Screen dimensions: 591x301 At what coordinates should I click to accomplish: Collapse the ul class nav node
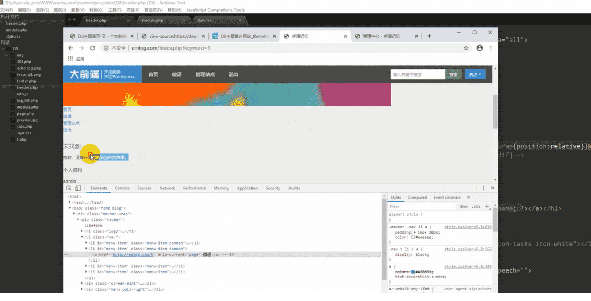point(82,237)
